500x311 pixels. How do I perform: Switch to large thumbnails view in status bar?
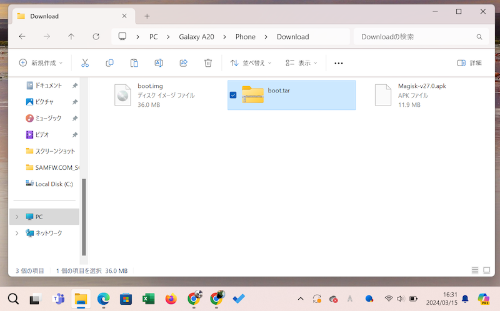click(x=487, y=271)
